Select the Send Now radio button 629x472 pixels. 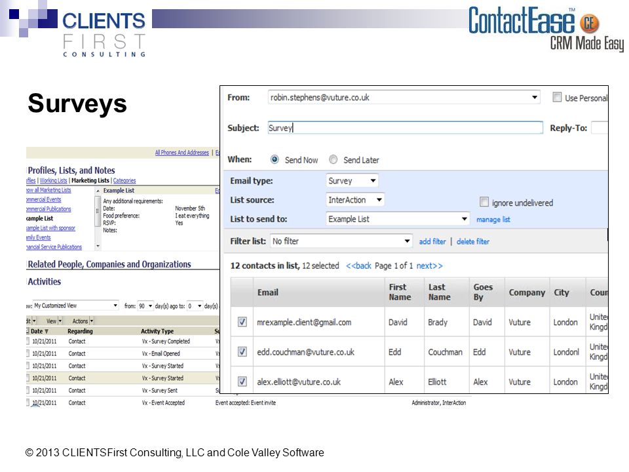pyautogui.click(x=275, y=160)
